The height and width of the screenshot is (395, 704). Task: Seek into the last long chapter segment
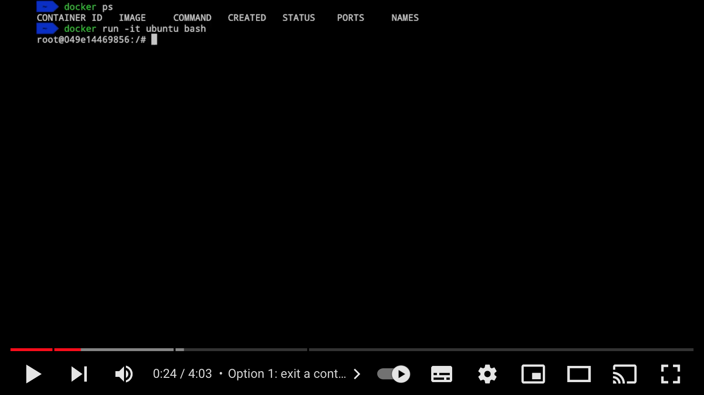point(501,350)
